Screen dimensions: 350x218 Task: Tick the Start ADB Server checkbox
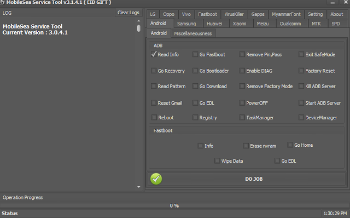click(x=301, y=103)
